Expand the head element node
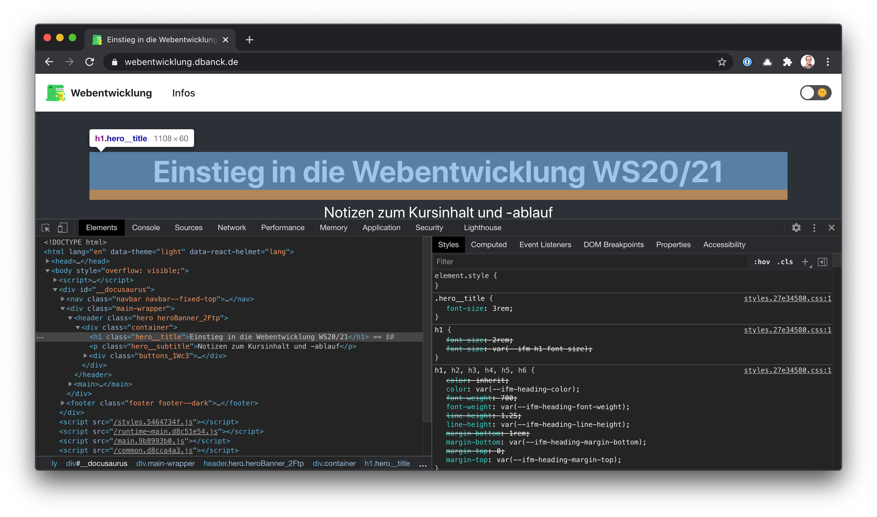The image size is (877, 517). [48, 261]
